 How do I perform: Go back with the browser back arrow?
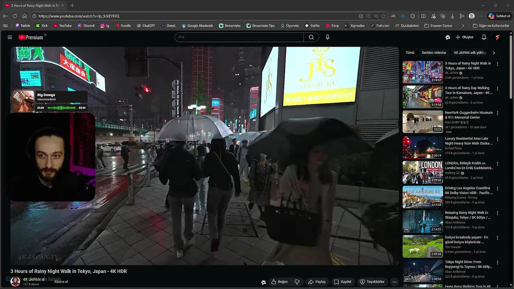(x=5, y=16)
